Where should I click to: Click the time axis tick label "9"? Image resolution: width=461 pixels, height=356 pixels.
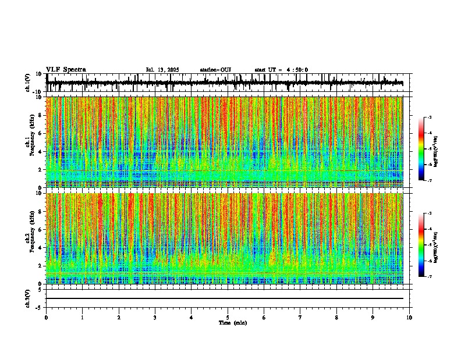373,318
